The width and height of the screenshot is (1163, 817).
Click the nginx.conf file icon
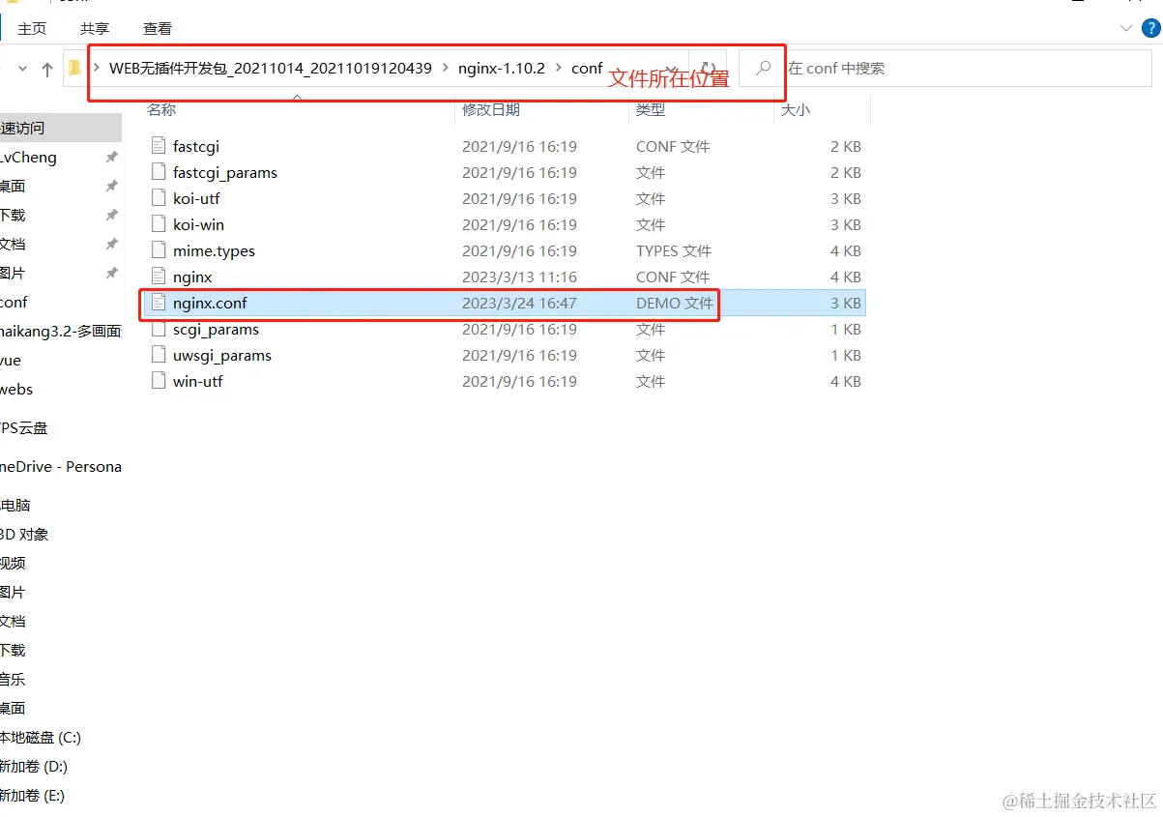160,303
